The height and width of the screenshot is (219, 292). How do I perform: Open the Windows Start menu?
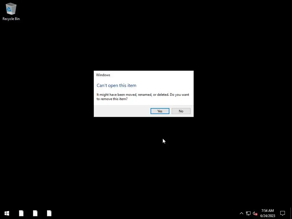pyautogui.click(x=7, y=213)
